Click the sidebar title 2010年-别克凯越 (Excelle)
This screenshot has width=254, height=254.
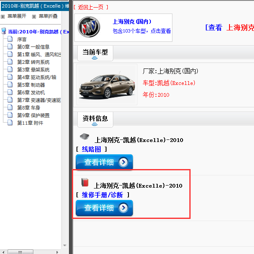pos(35,6)
